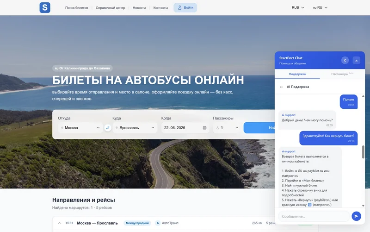Click the 265 км distance text

[257, 223]
